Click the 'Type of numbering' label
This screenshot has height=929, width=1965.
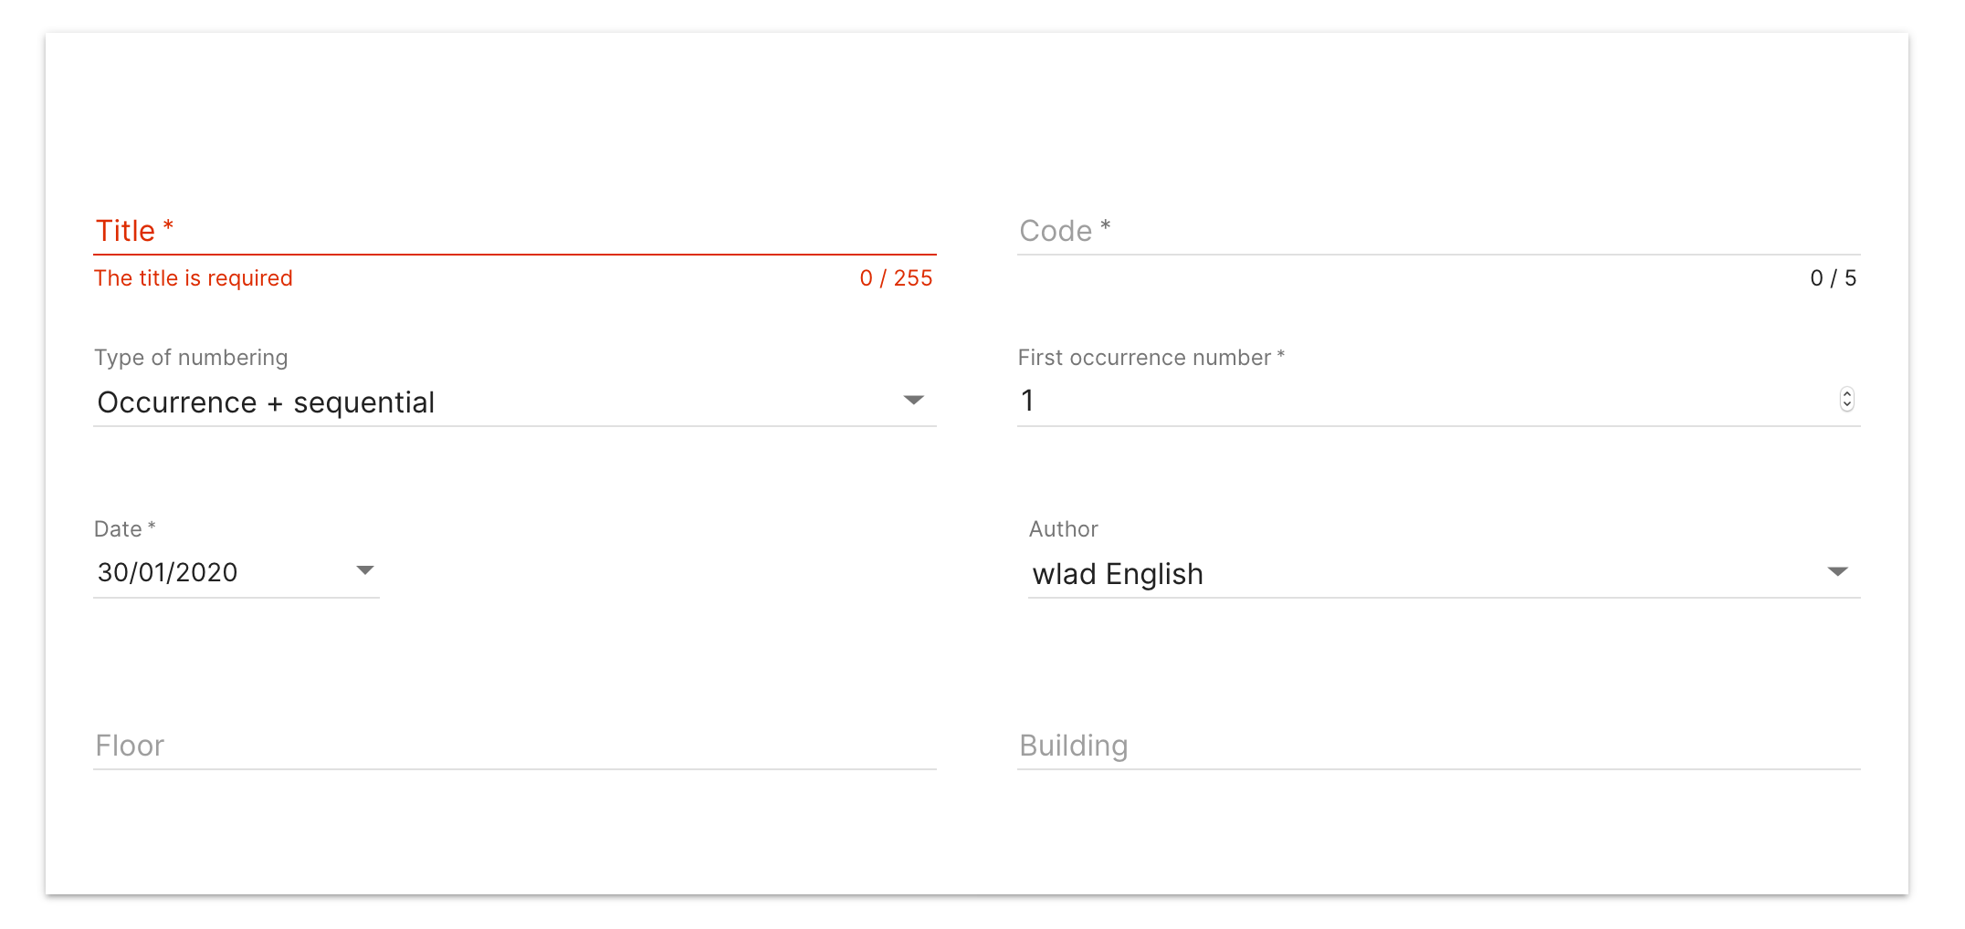point(191,358)
